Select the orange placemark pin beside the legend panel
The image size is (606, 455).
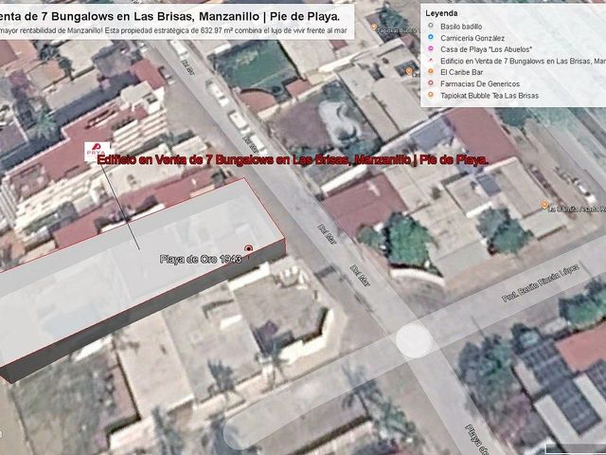409,71
